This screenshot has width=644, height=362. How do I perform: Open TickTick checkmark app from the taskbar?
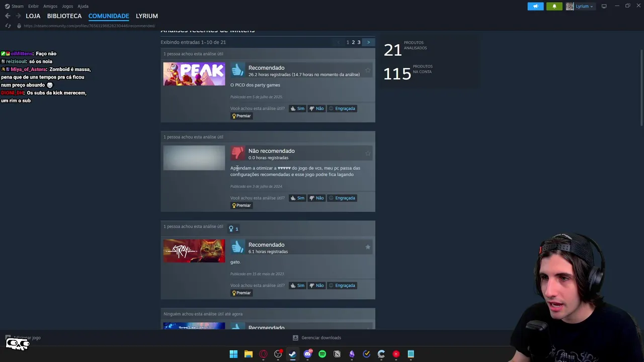[366, 354]
